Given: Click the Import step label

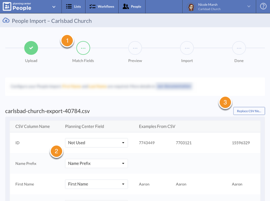Looking at the screenshot, I should tap(187, 61).
